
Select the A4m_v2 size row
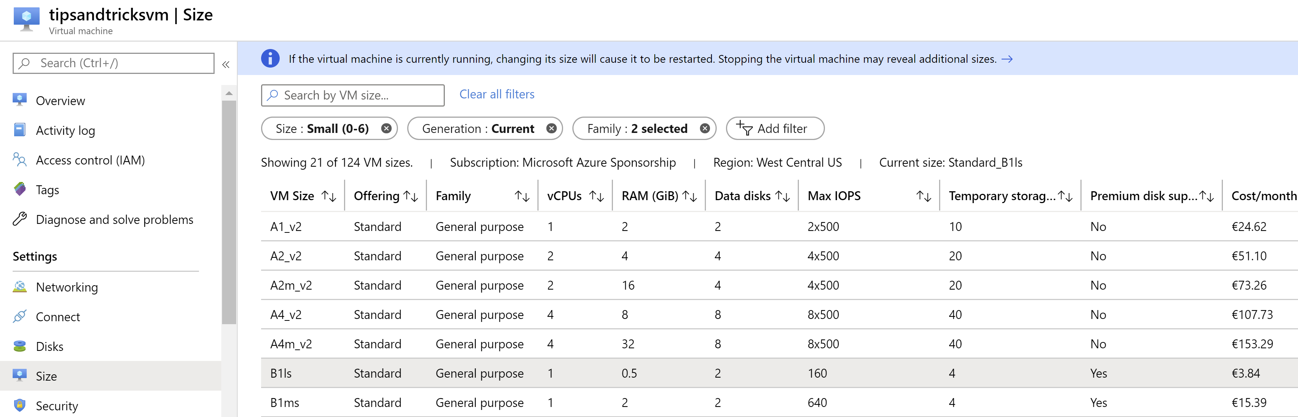click(x=779, y=343)
